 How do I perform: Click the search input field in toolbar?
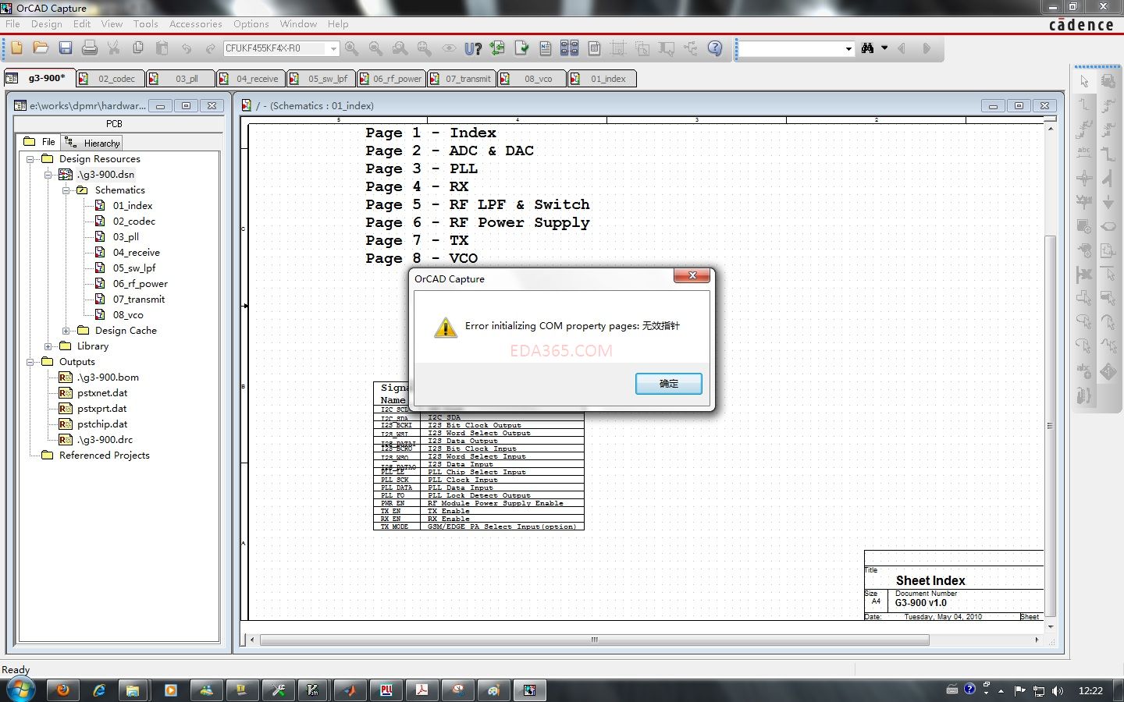pyautogui.click(x=791, y=48)
